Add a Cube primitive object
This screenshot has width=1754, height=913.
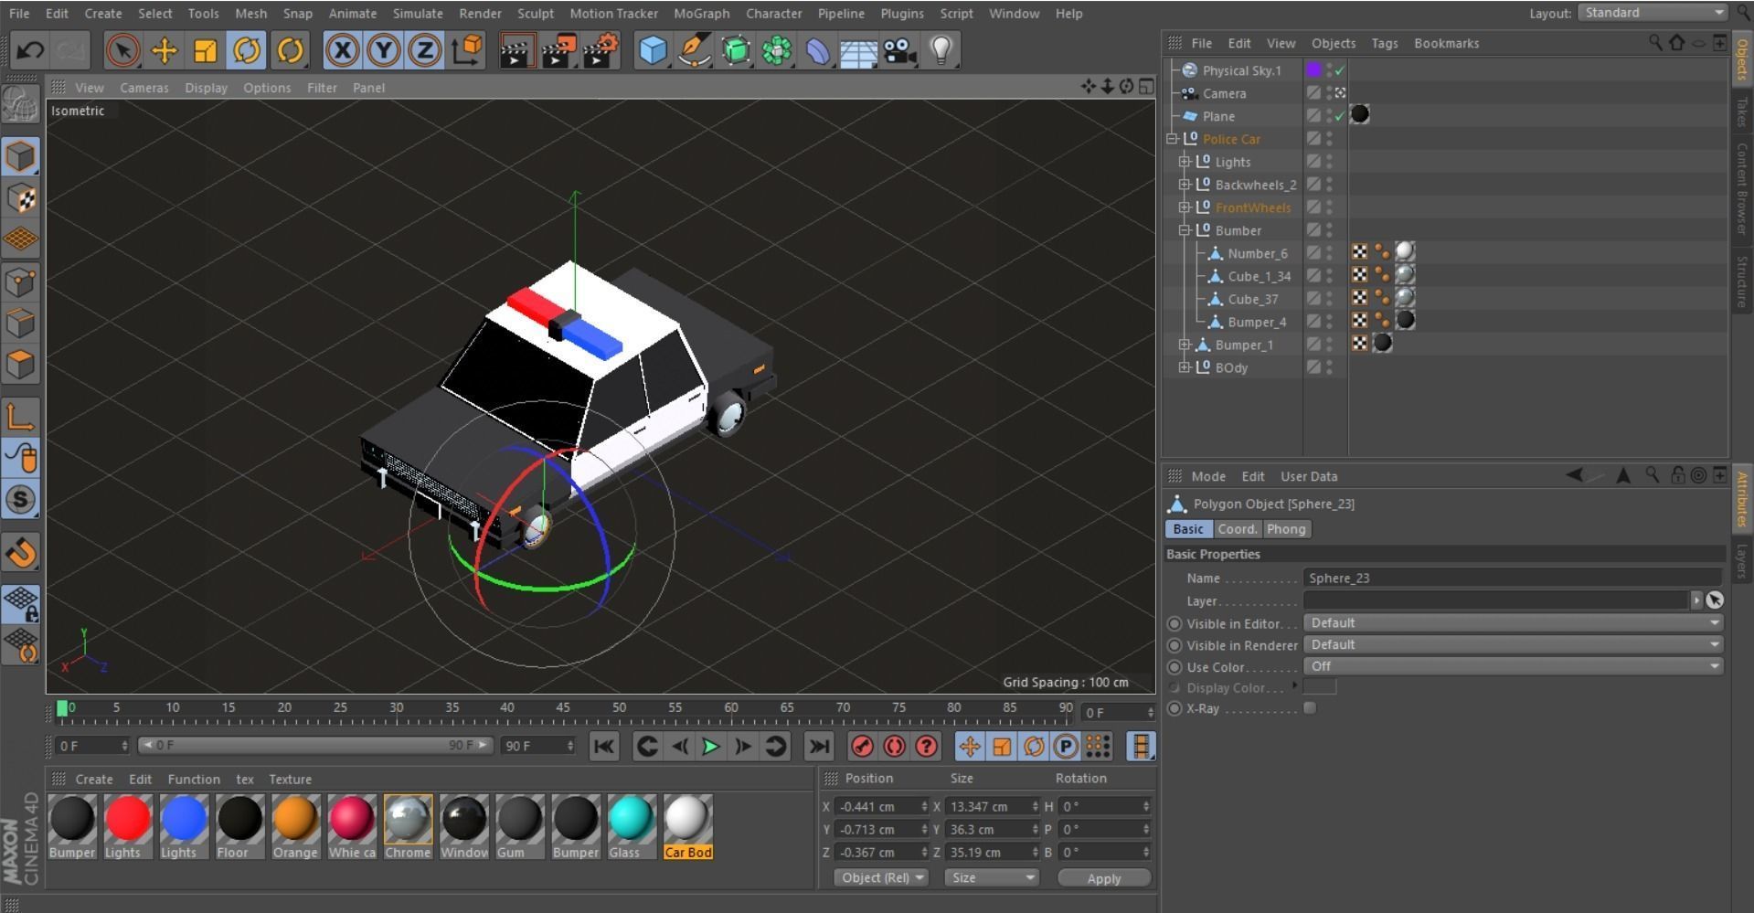653,50
